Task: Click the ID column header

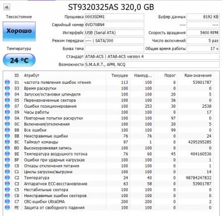Action: (x=17, y=76)
